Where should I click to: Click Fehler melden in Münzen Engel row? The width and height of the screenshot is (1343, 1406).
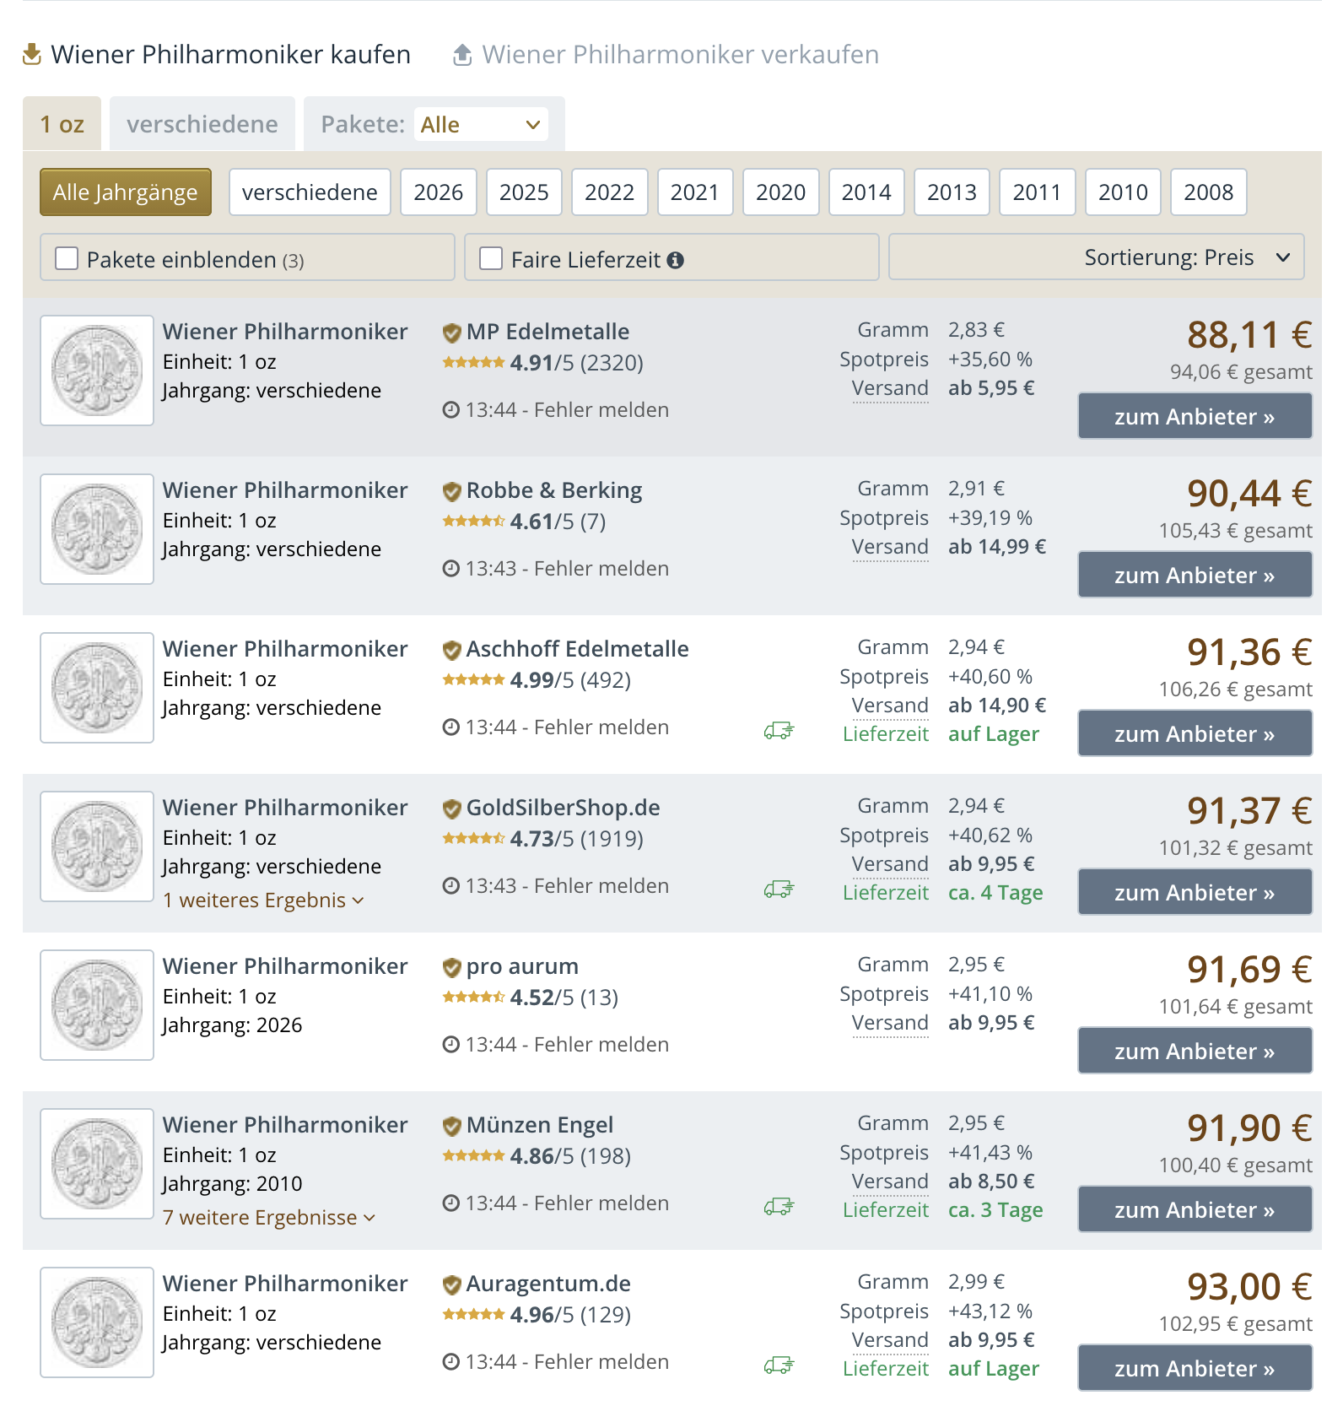click(x=601, y=1203)
